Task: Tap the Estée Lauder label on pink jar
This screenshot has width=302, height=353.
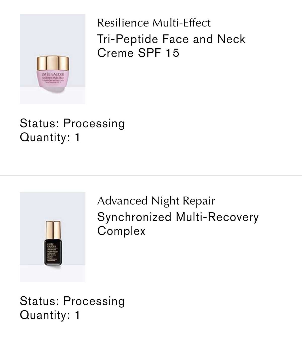Action: tap(53, 78)
